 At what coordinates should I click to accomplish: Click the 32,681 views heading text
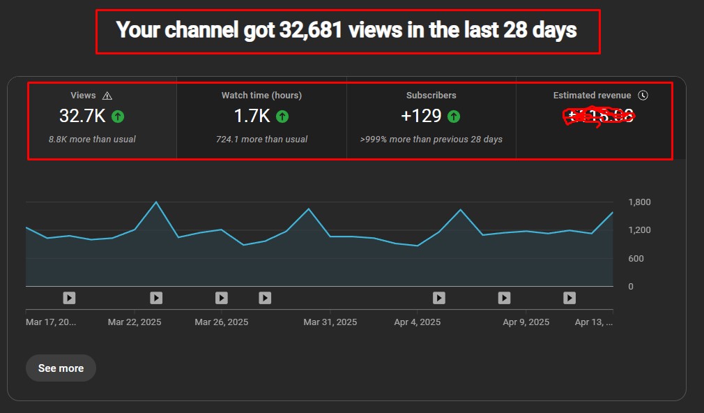(x=346, y=31)
